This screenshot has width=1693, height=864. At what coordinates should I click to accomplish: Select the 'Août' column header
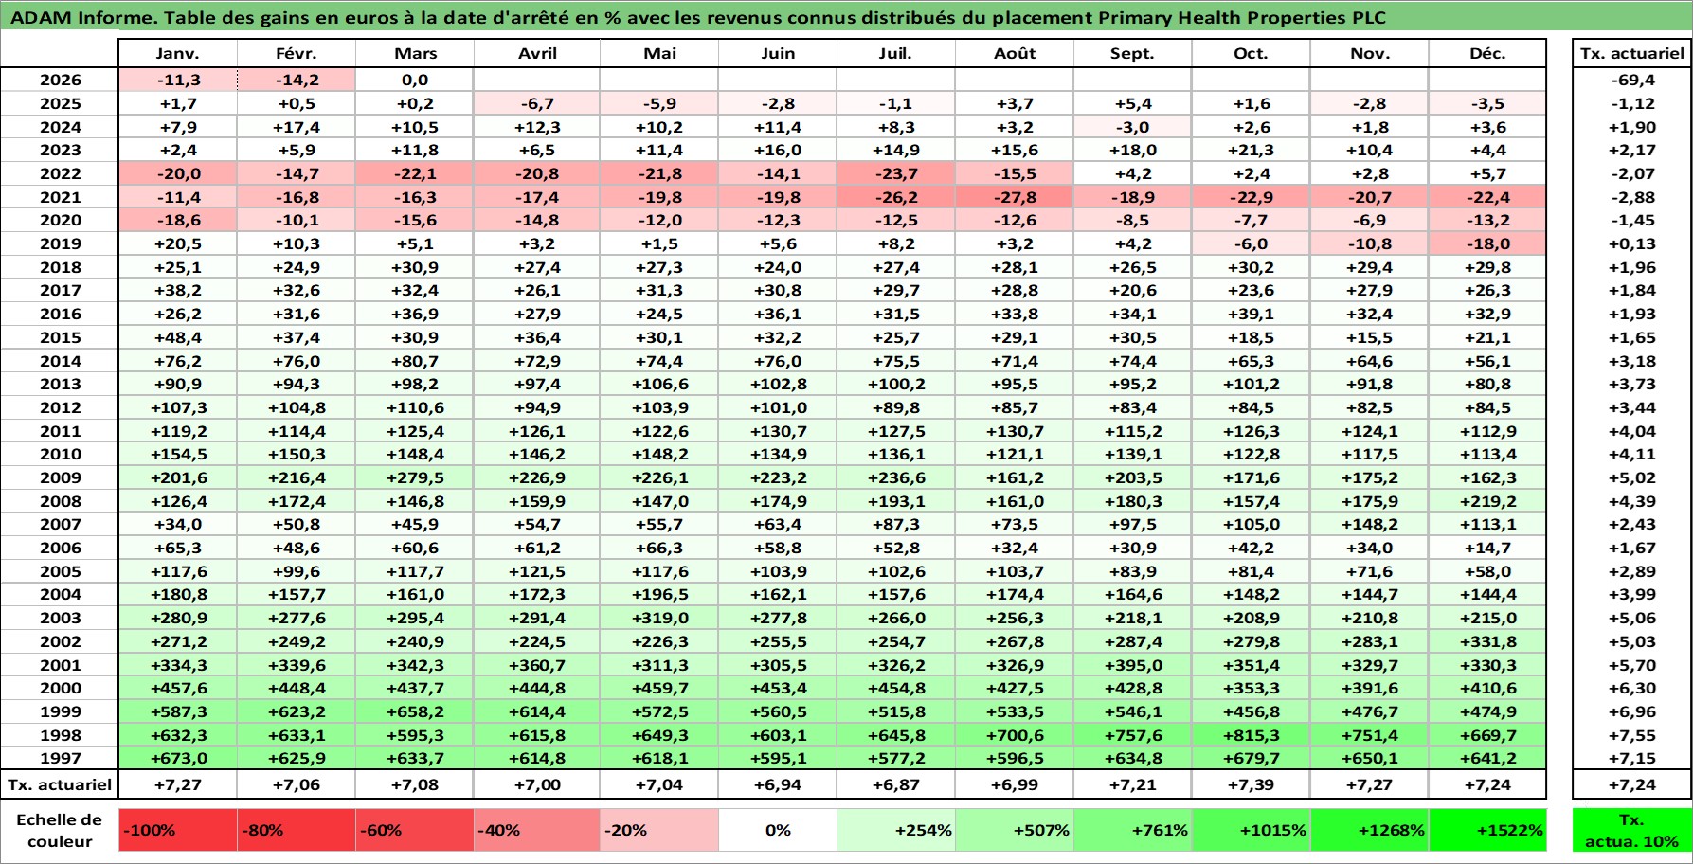1015,54
